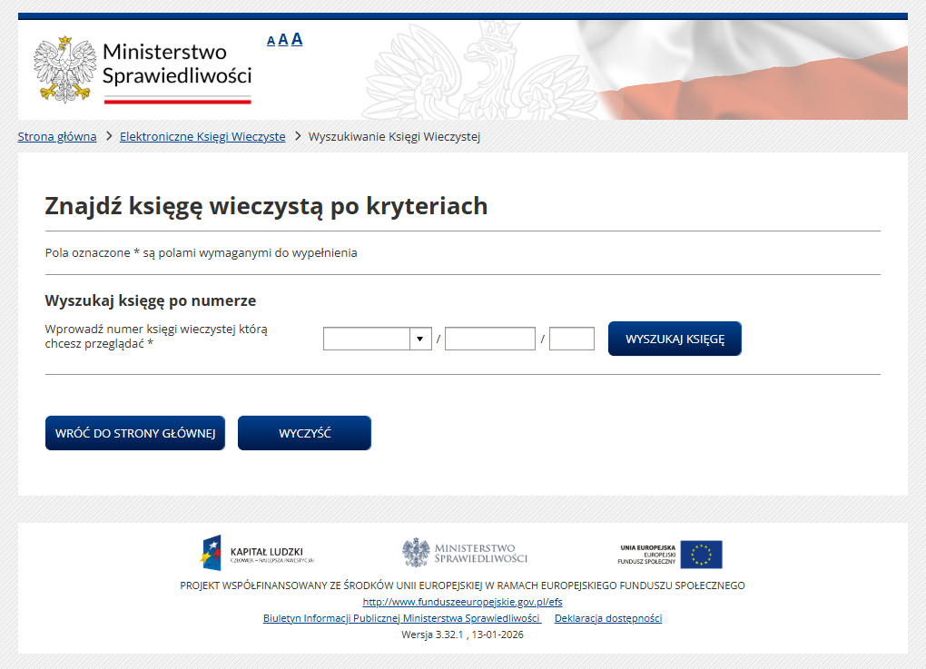Click the Ministerstwo Sprawiedliwości eagle logo
This screenshot has width=926, height=669.
pos(143,70)
